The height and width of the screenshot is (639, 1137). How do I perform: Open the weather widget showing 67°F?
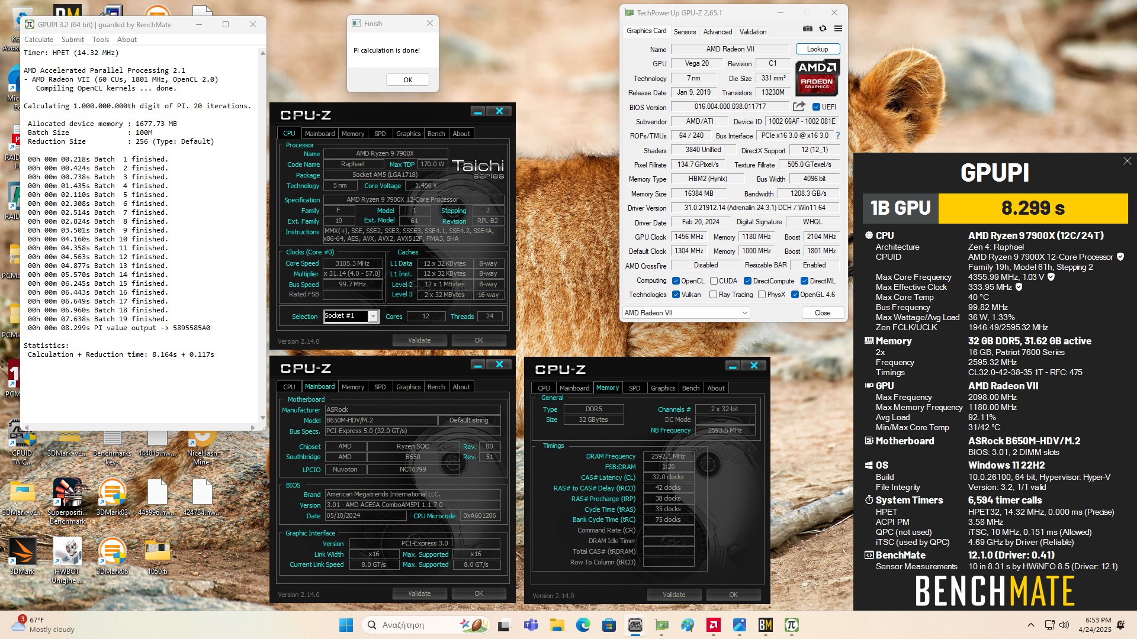pyautogui.click(x=44, y=625)
